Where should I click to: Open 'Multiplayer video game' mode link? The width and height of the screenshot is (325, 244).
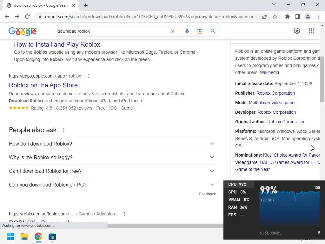pyautogui.click(x=272, y=103)
